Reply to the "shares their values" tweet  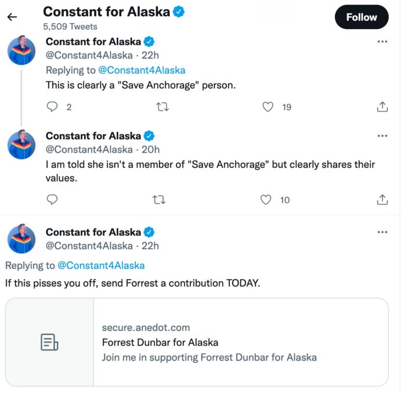pyautogui.click(x=52, y=200)
